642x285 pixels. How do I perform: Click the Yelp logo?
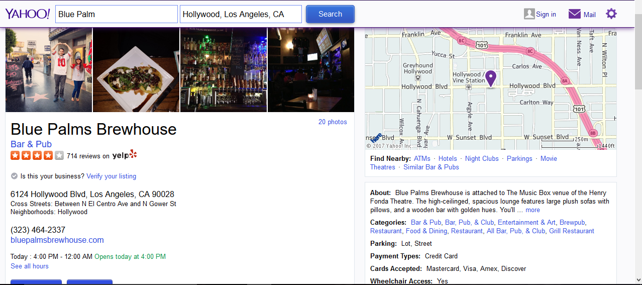tap(125, 155)
